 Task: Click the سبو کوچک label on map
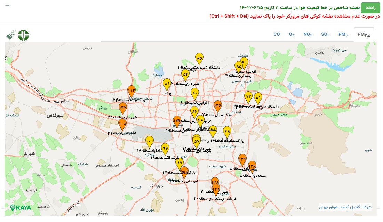click(x=339, y=50)
